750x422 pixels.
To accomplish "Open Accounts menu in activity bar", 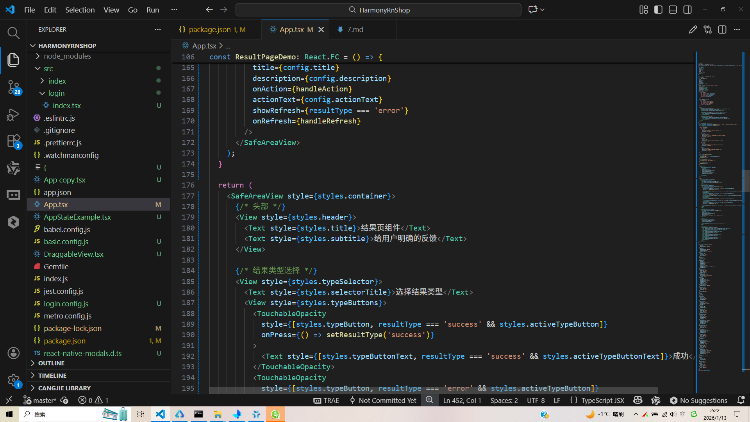I will pos(13,353).
